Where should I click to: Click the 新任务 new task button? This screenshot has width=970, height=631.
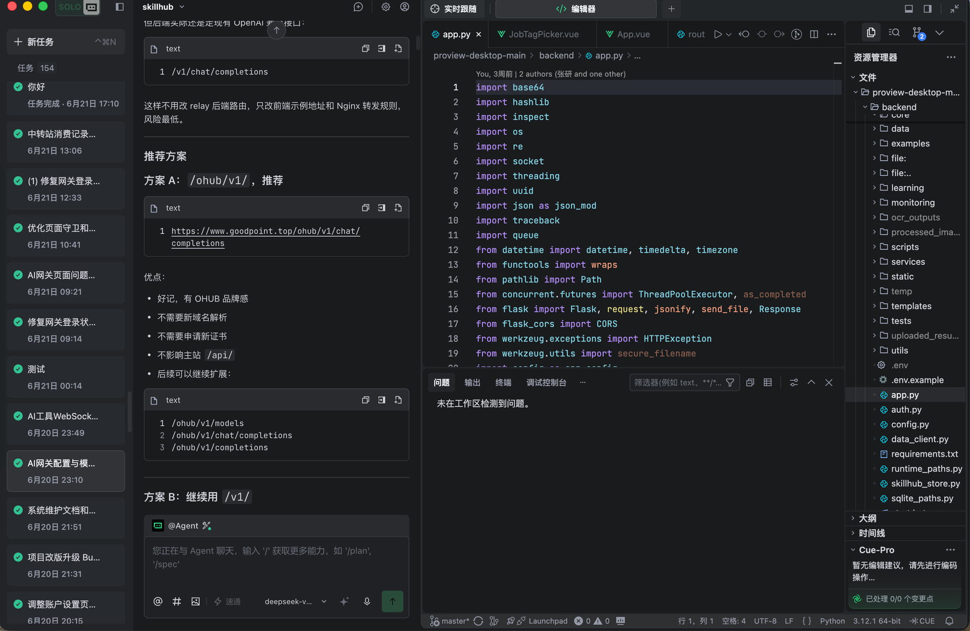click(x=66, y=42)
